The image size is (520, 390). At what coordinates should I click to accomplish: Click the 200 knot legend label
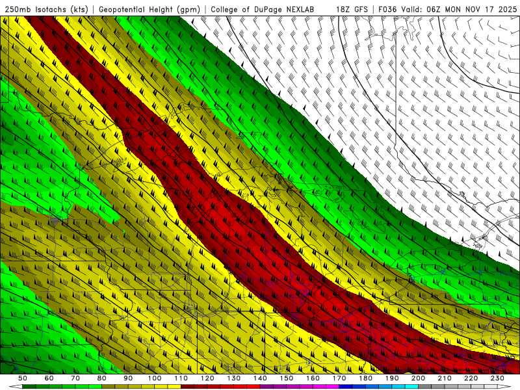click(x=418, y=378)
